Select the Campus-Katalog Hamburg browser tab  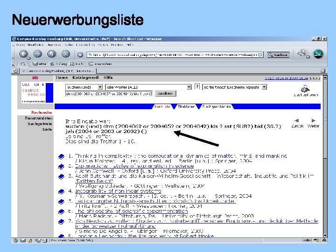(x=58, y=71)
